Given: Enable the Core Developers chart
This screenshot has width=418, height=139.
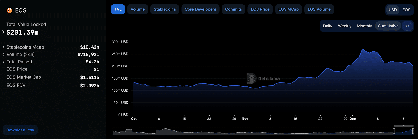Looking at the screenshot, I should [x=200, y=9].
